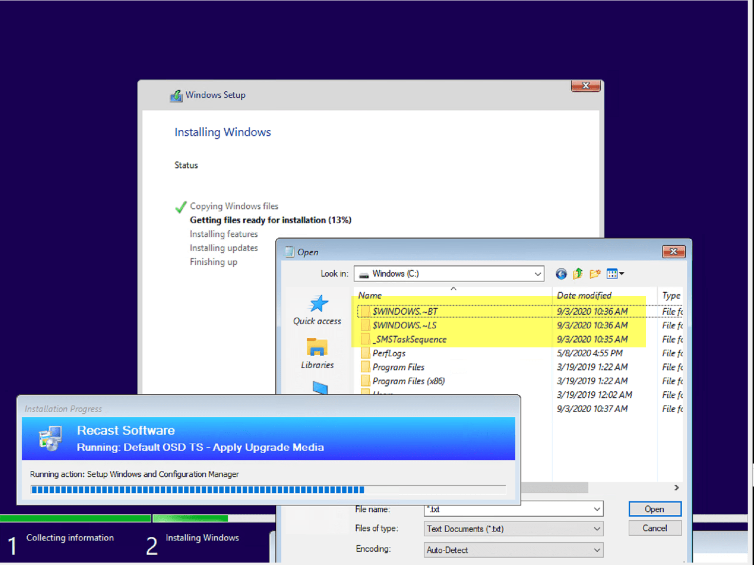This screenshot has width=754, height=565.
Task: Click the Cancel button
Action: 655,528
